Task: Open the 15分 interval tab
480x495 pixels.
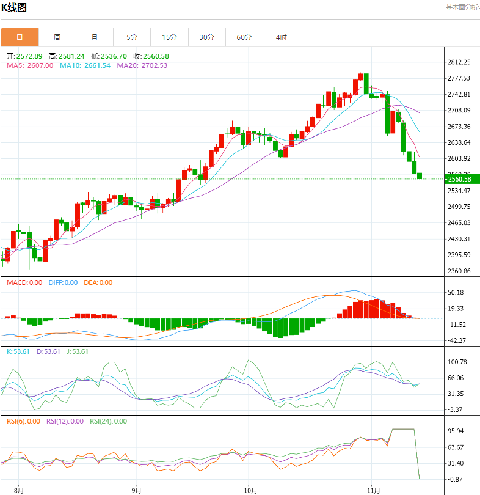Action: pyautogui.click(x=169, y=37)
